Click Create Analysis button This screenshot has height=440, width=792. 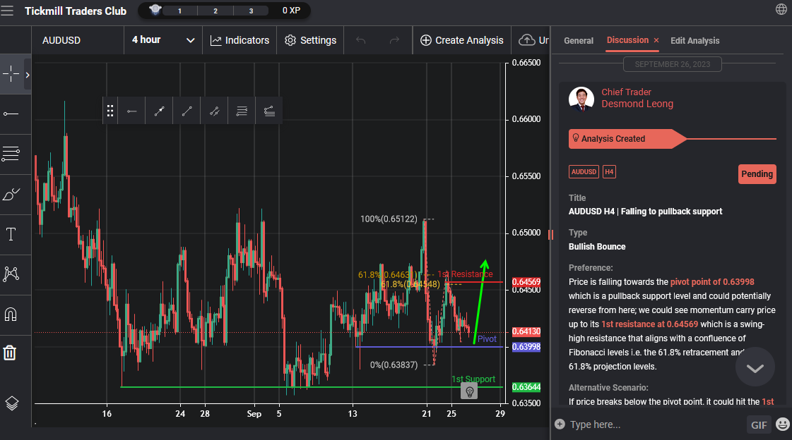(x=461, y=40)
